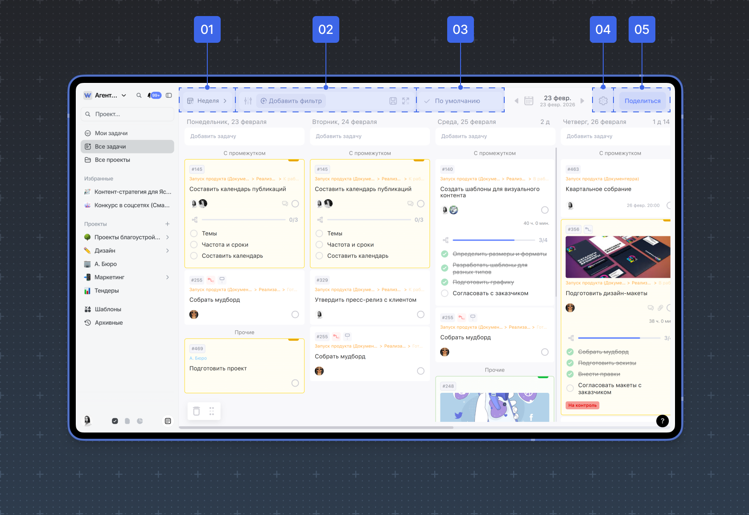Click the 'Поделиться' button
Viewport: 749px width, 515px height.
[642, 101]
